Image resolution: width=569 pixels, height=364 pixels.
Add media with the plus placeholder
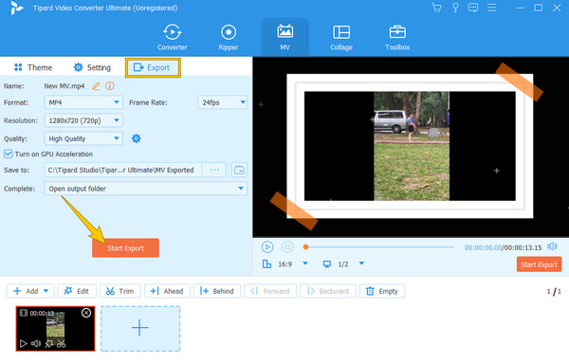[140, 329]
